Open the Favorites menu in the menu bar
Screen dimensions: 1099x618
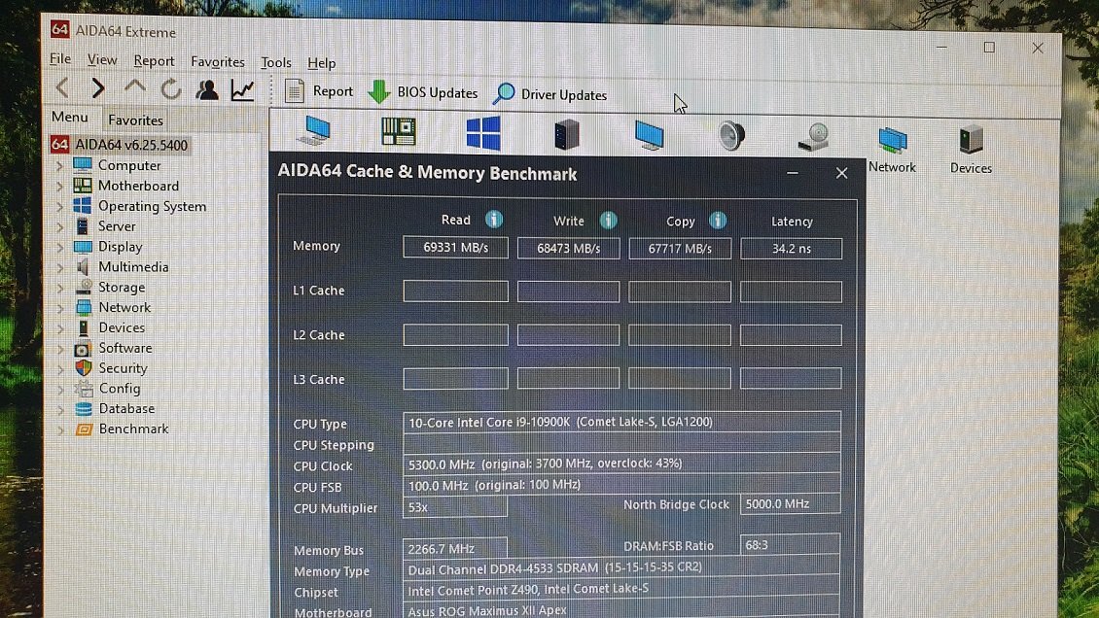click(217, 61)
